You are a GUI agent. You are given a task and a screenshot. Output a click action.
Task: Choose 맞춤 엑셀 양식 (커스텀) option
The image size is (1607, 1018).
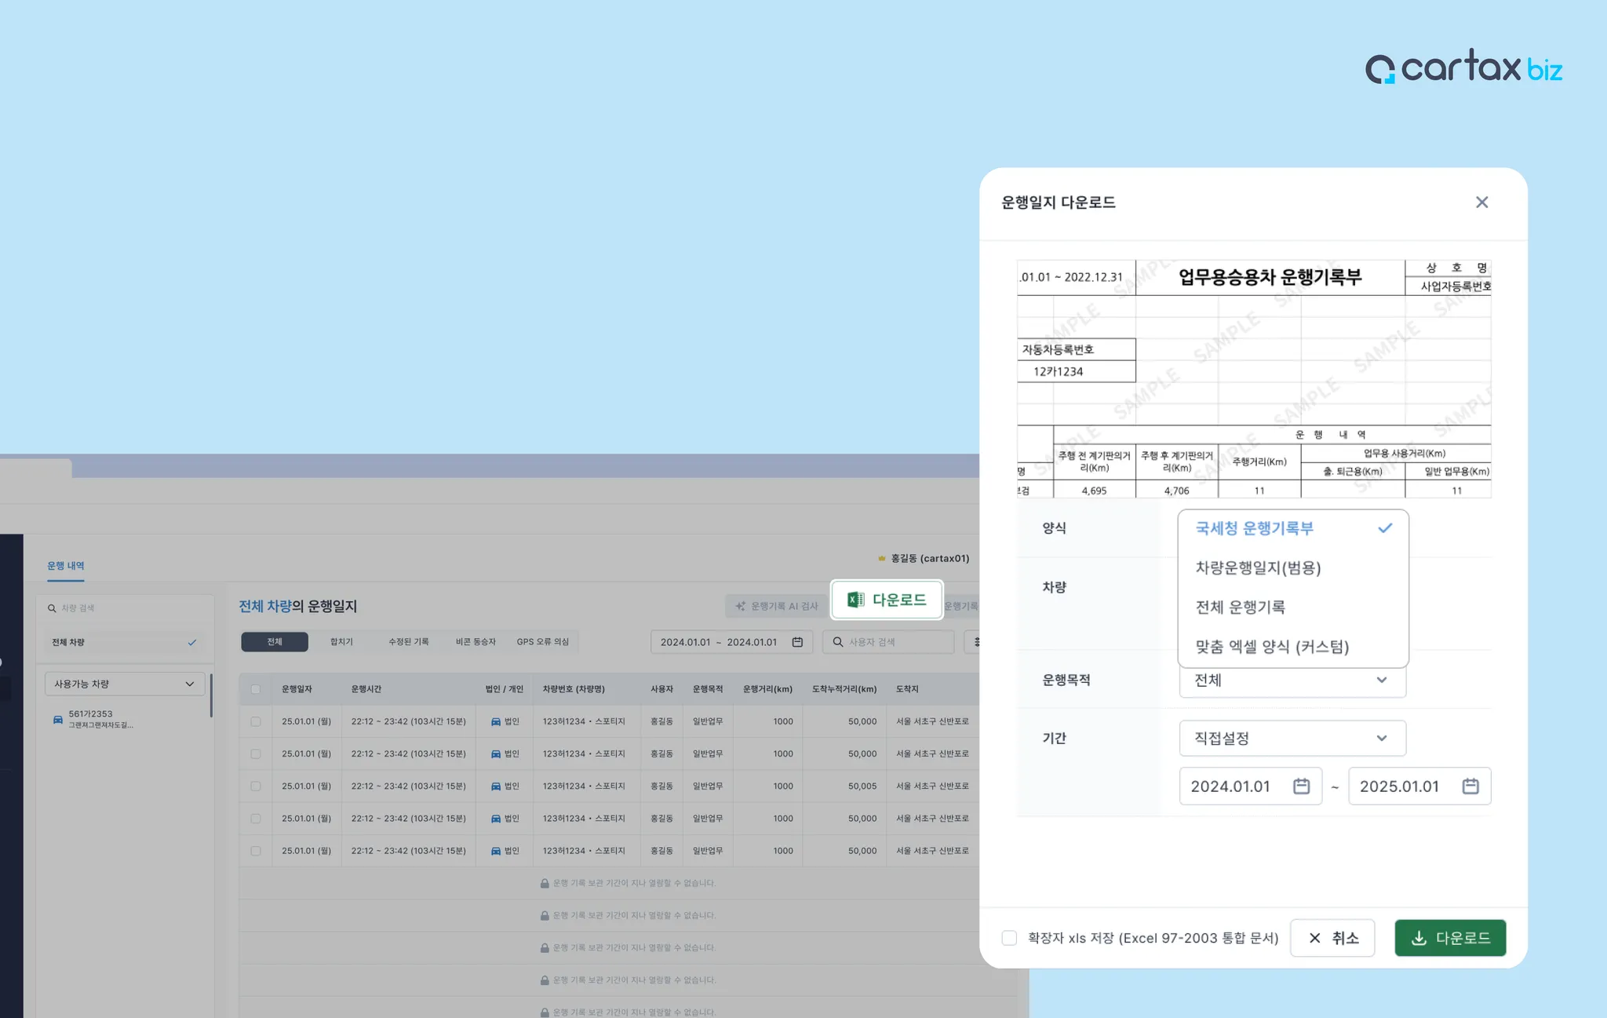click(x=1272, y=647)
